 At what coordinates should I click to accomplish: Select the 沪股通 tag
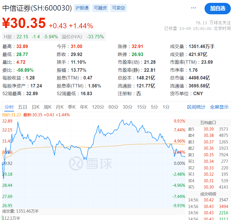pyautogui.click(x=82, y=8)
